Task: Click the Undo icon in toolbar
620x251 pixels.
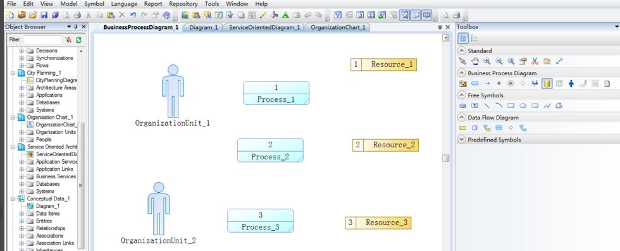Action: pos(133,15)
